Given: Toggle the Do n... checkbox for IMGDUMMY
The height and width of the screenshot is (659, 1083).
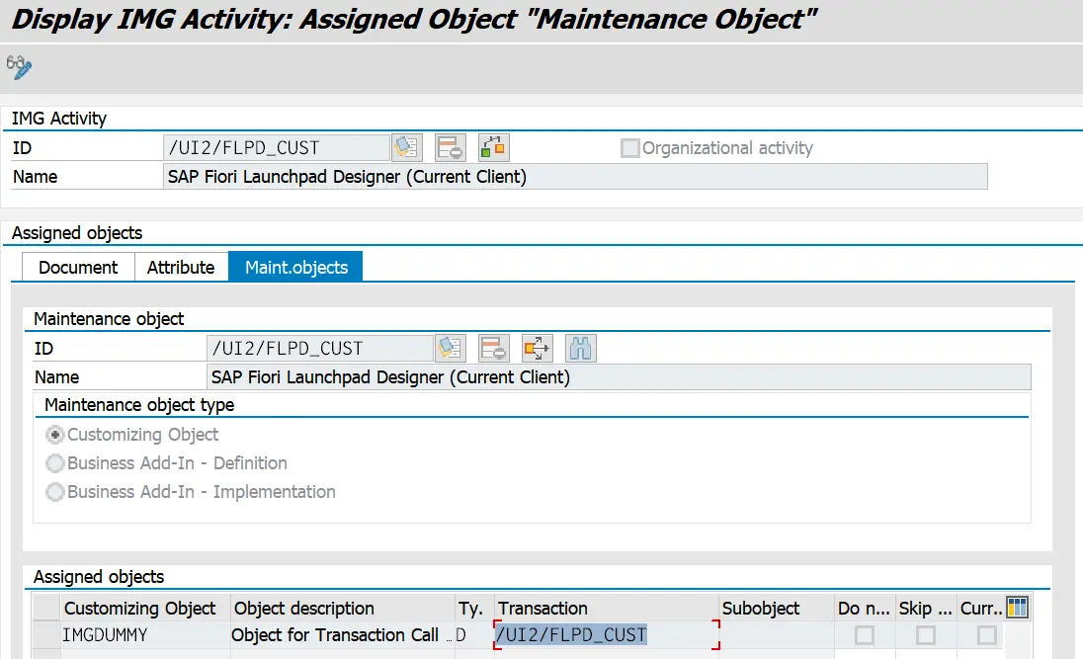Looking at the screenshot, I should pyautogui.click(x=865, y=635).
